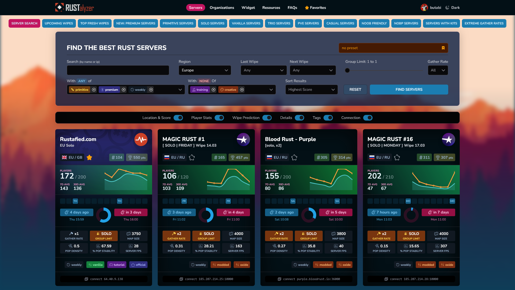Open the Organizations menu item

(222, 8)
